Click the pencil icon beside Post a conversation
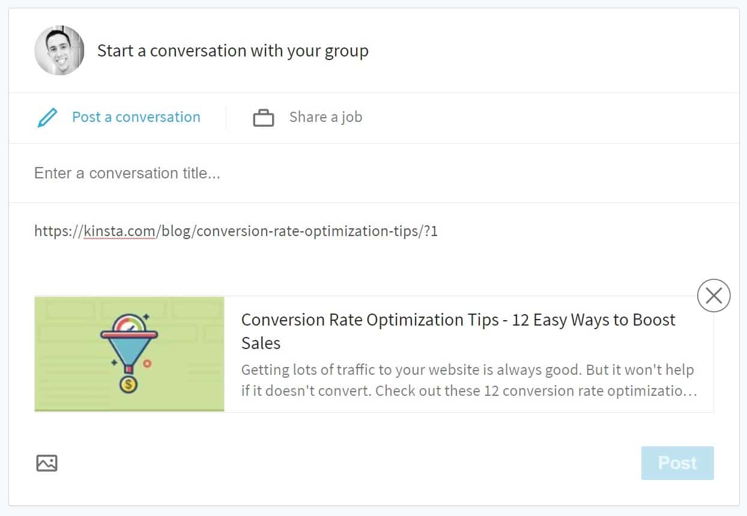747x516 pixels. (x=47, y=118)
